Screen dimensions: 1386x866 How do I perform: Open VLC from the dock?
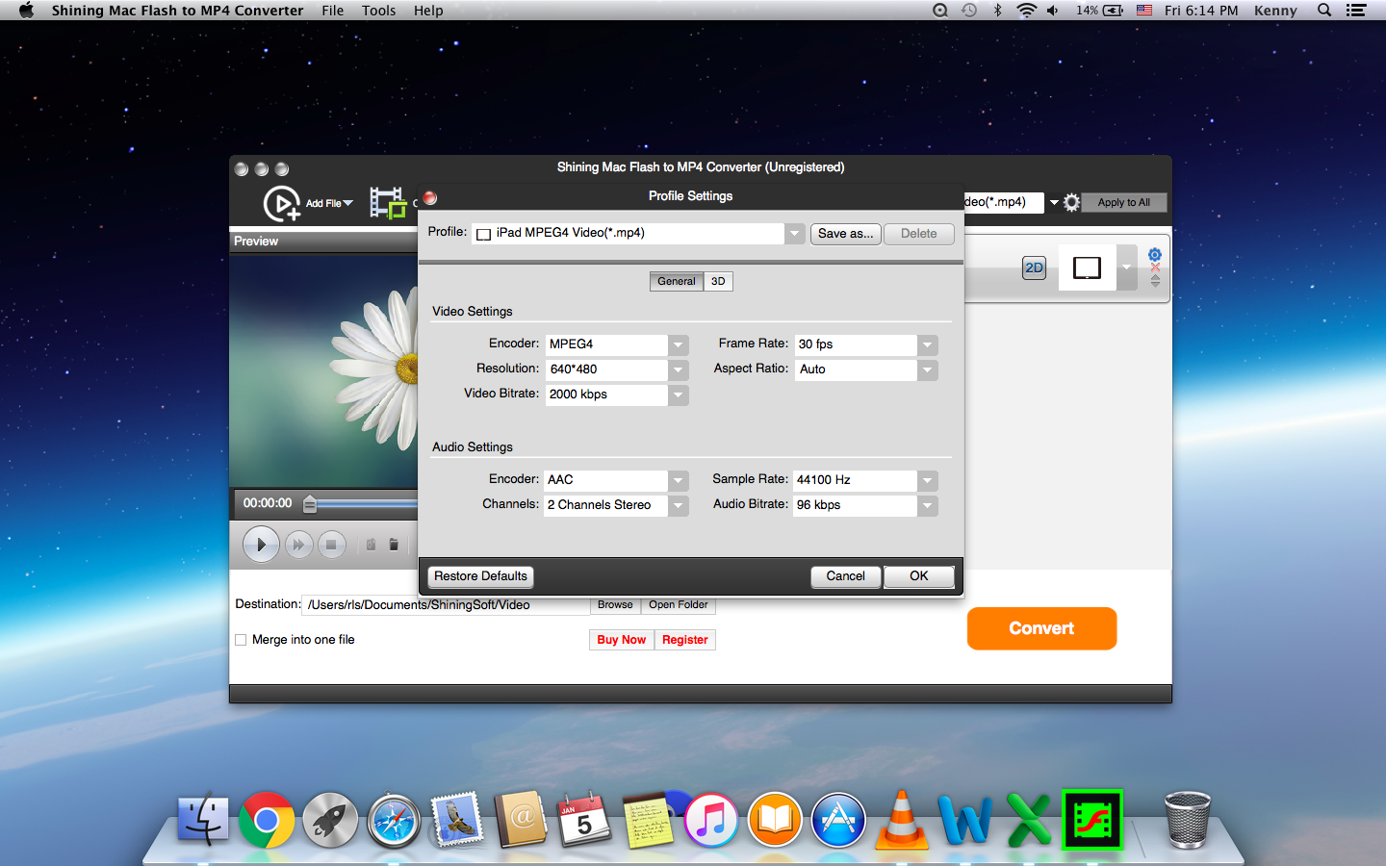point(902,821)
